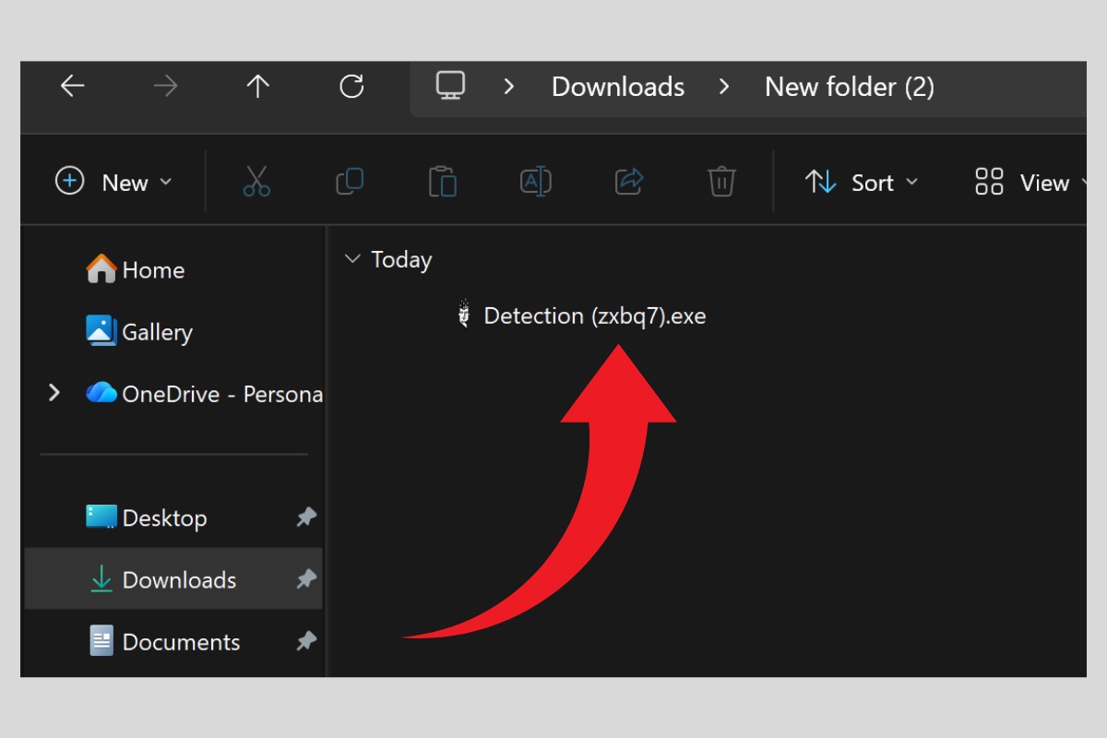The height and width of the screenshot is (738, 1107).
Task: Click the Paste clipboard icon
Action: tap(443, 182)
